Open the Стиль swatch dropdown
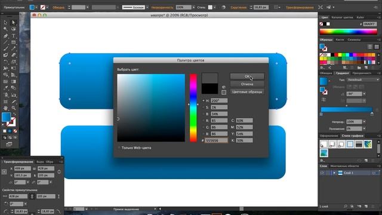Viewport: 382px width, 215px height. coord(215,7)
